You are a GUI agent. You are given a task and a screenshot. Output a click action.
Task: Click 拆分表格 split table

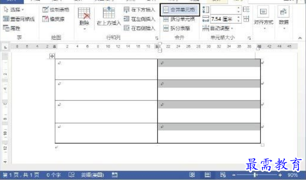click(177, 28)
